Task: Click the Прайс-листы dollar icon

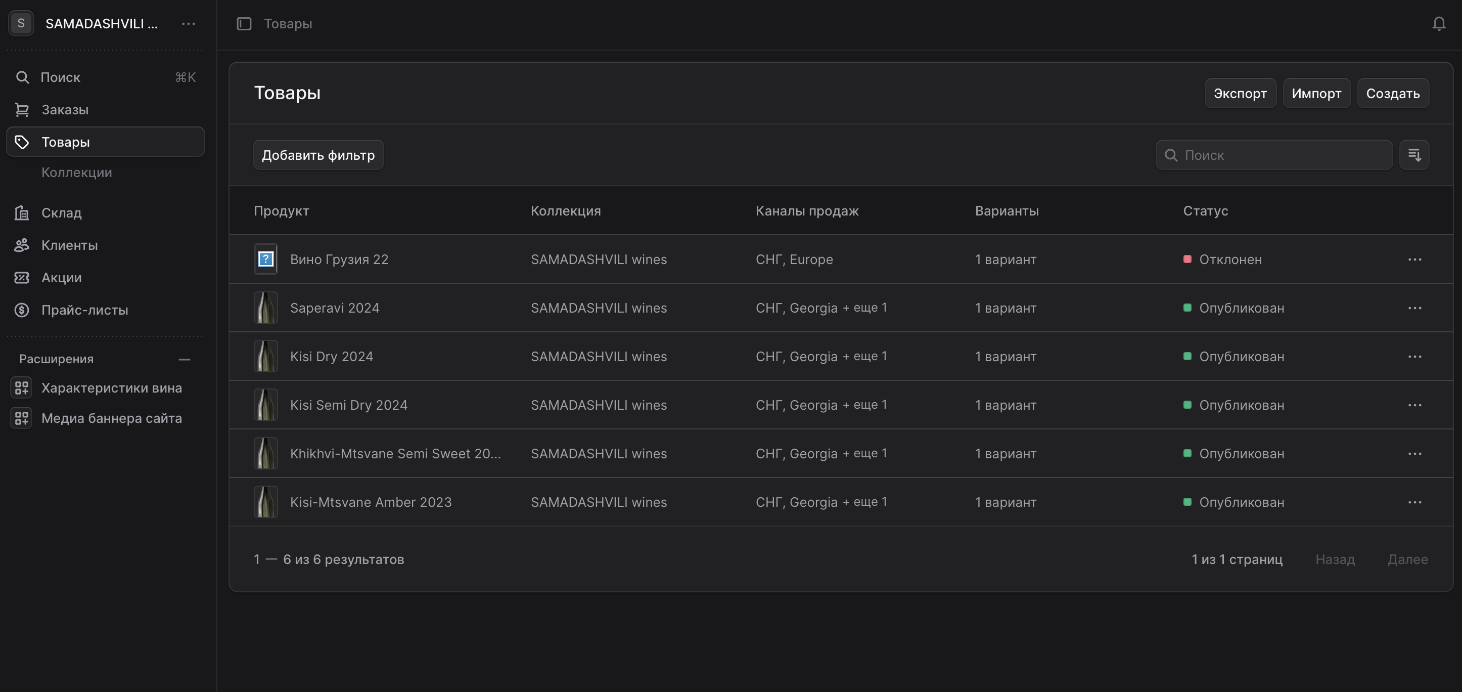Action: click(22, 310)
